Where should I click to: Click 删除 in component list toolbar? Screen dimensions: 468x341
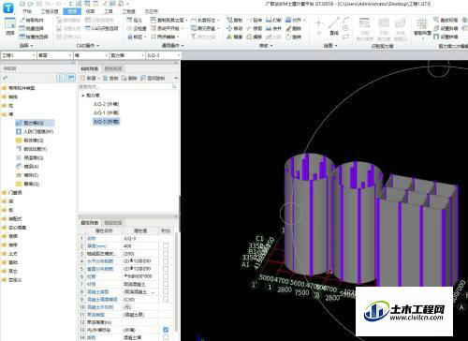[130, 78]
